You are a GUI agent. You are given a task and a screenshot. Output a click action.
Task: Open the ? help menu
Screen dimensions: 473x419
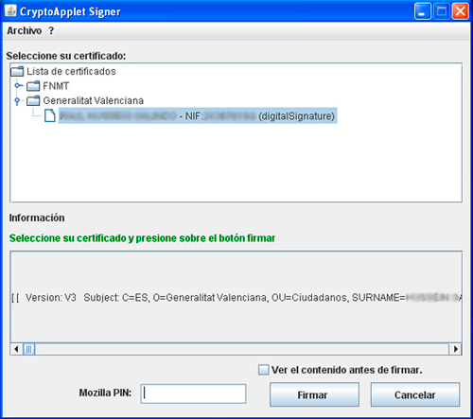point(51,31)
